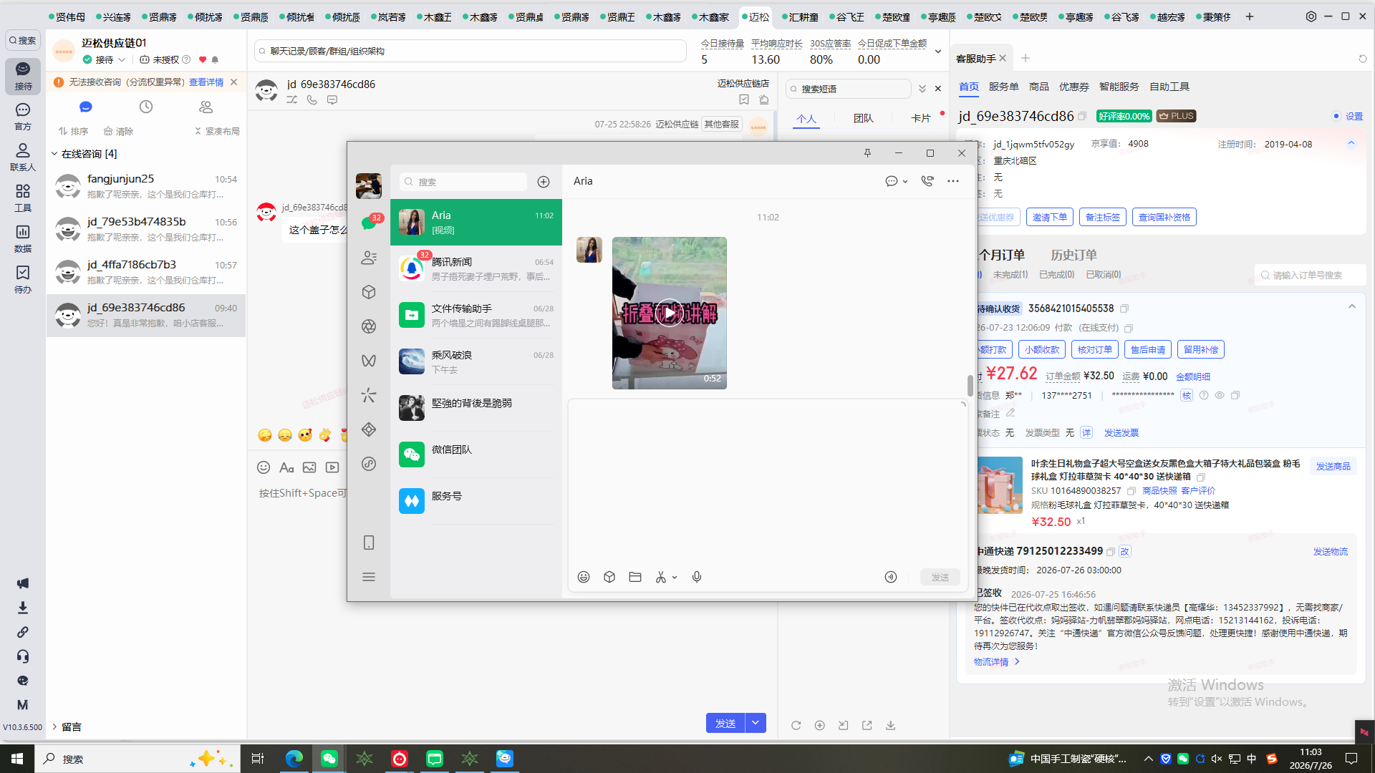Click screenshot scissors icon in WeChat toolbar
This screenshot has height=773, width=1375.
tap(661, 577)
